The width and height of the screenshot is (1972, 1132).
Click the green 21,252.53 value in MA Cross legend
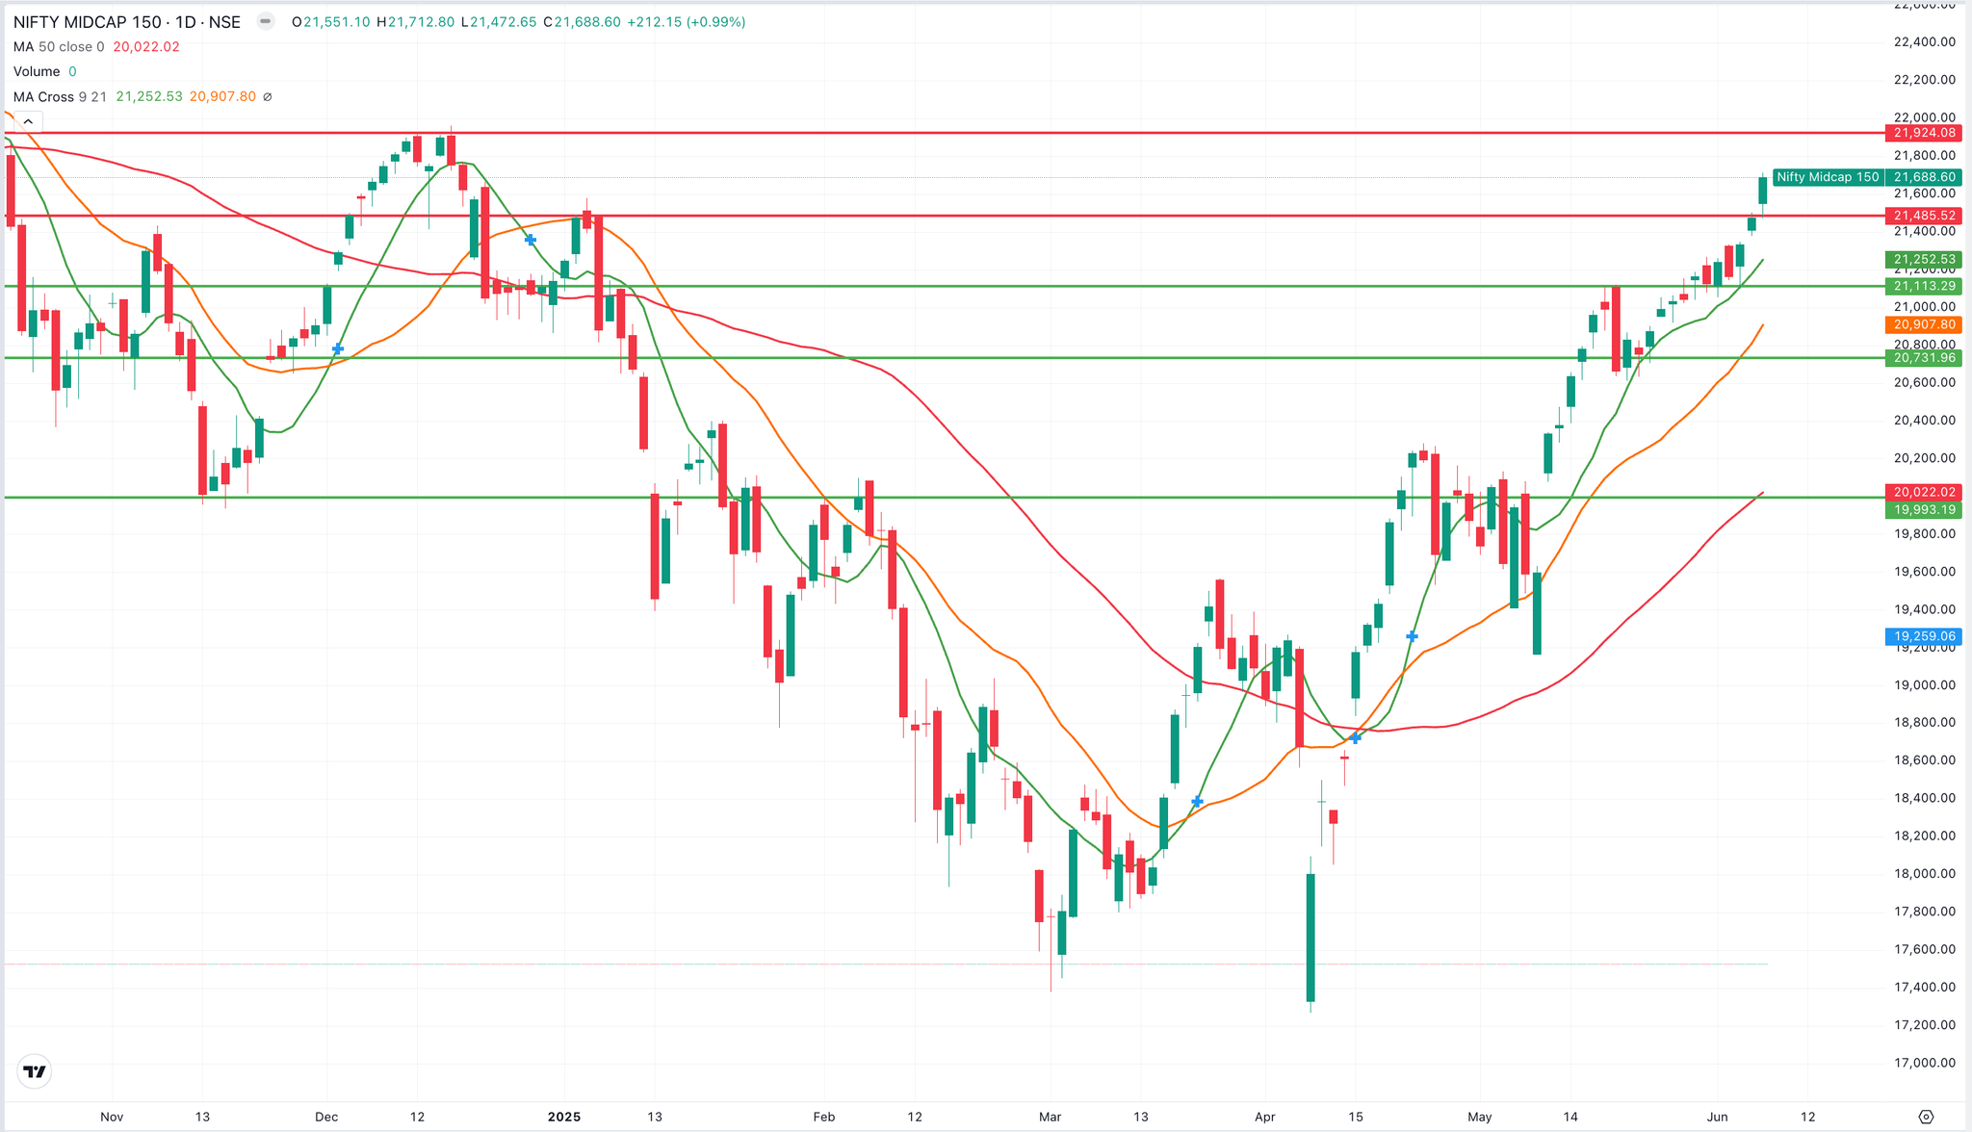click(149, 96)
